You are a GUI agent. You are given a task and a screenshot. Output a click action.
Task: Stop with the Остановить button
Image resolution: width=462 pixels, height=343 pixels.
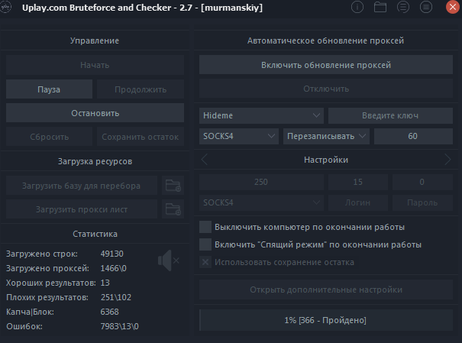pos(95,113)
